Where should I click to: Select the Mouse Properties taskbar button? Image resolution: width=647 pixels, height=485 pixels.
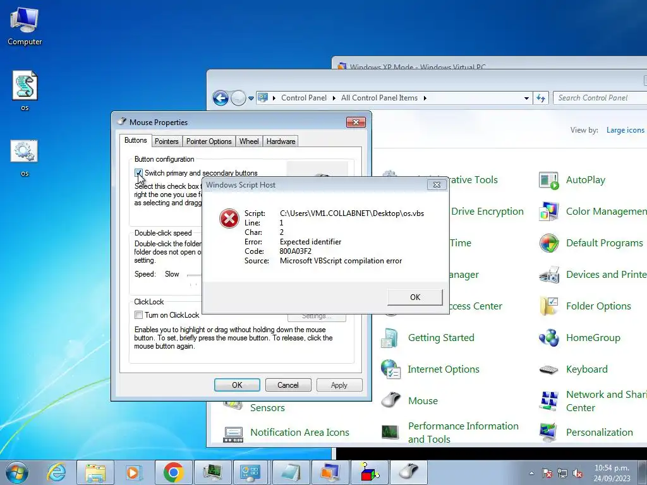409,472
